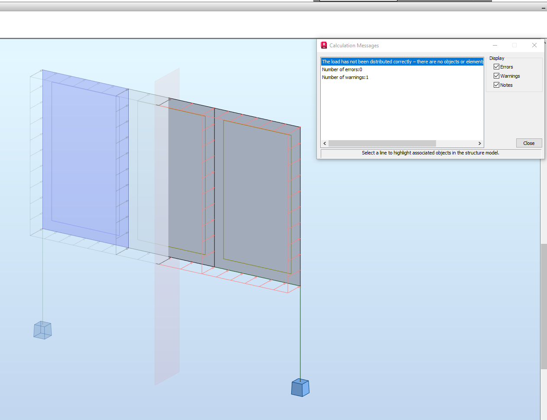Image resolution: width=547 pixels, height=420 pixels.
Task: Click the left arrow of the message scrollbar
Action: point(325,143)
